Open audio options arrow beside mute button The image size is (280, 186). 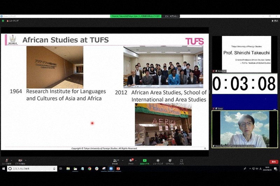pos(12,161)
